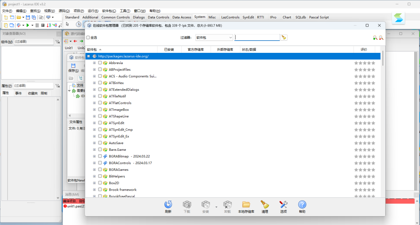Clear the filter with the broom button
Image resolution: width=420 pixels, height=225 pixels.
(284, 37)
